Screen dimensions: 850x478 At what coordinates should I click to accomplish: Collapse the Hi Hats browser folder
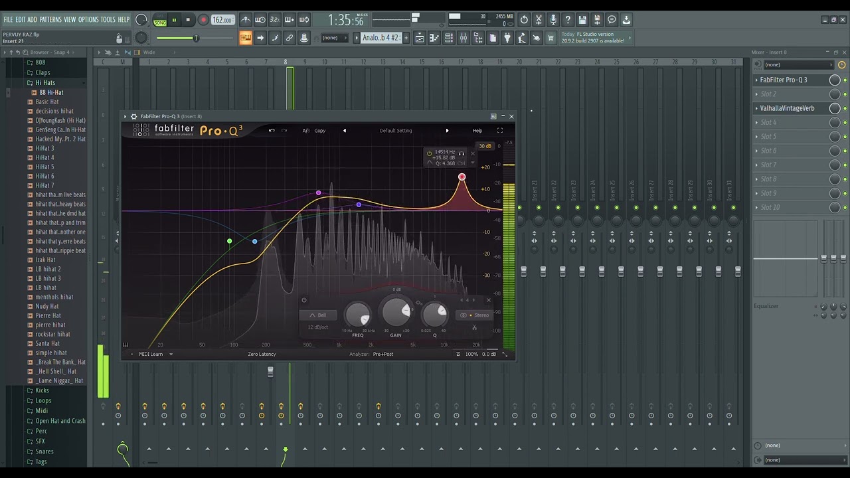click(x=45, y=83)
